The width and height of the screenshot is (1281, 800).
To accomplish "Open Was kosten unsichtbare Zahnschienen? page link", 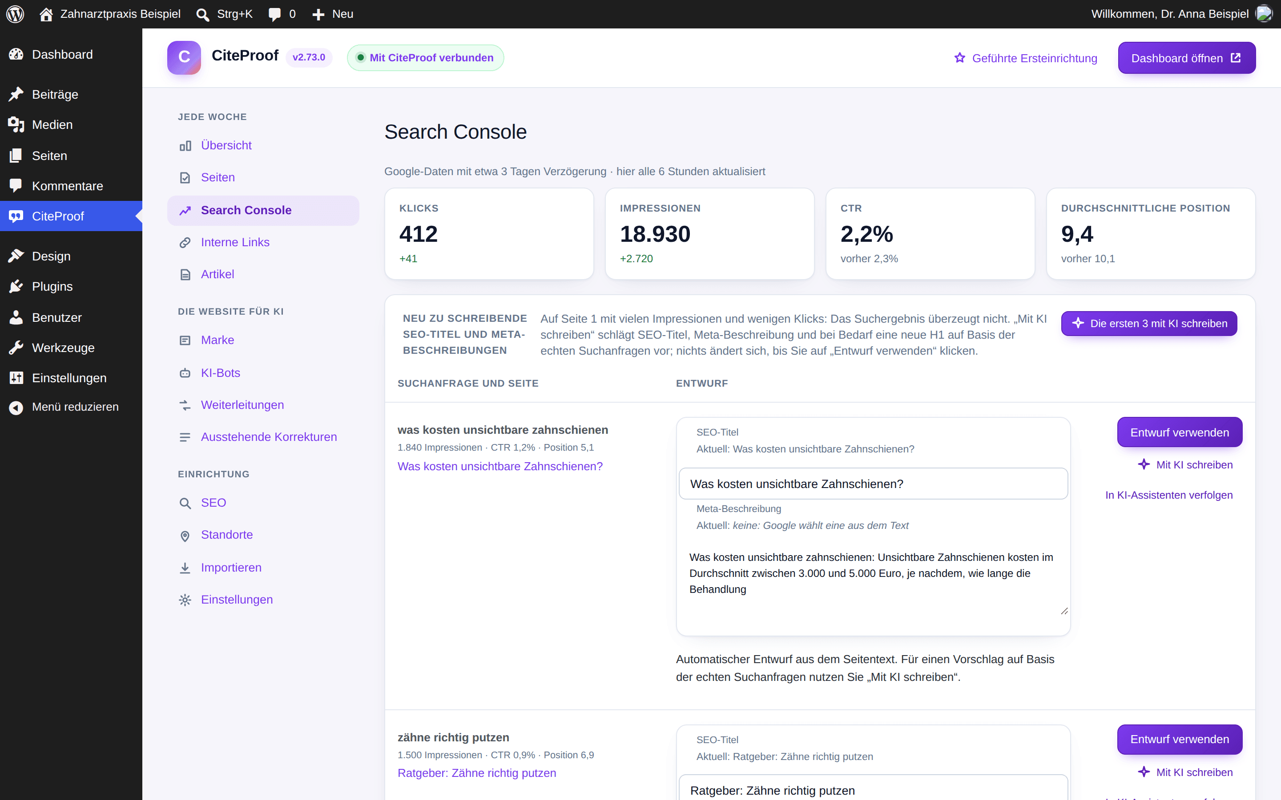I will [500, 466].
